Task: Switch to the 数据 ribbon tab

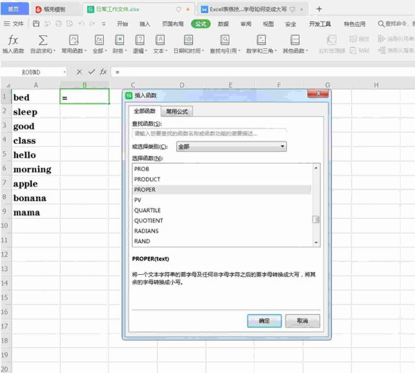Action: [x=223, y=24]
